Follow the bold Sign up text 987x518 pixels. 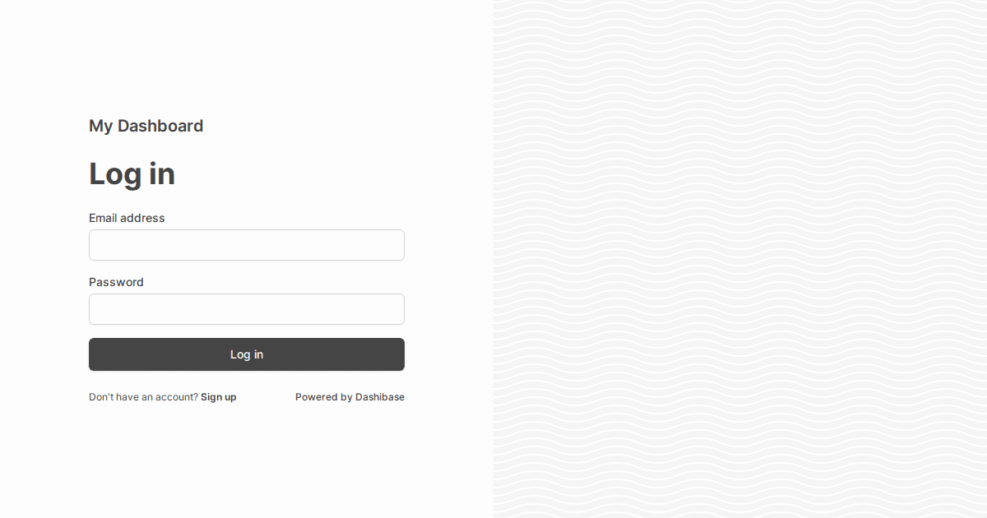[219, 397]
